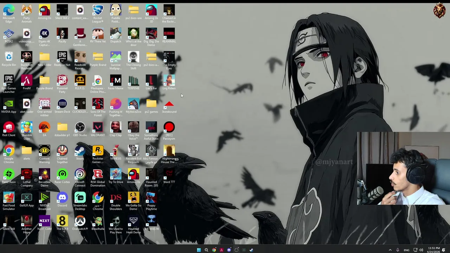
Task: Open Fast Food Simulator shortcut
Action: (x=9, y=201)
